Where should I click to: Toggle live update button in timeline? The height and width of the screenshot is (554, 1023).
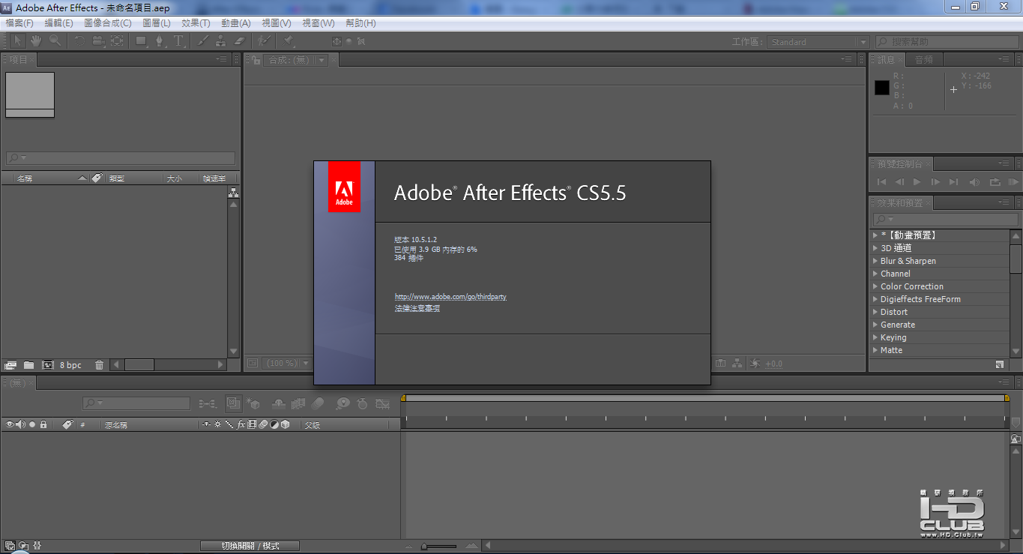(233, 403)
